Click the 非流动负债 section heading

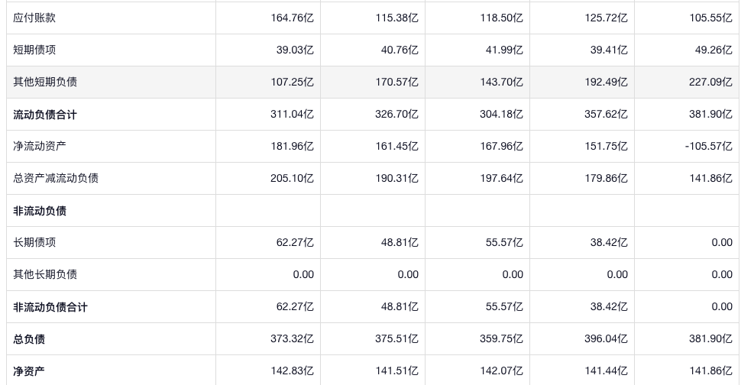pos(40,211)
